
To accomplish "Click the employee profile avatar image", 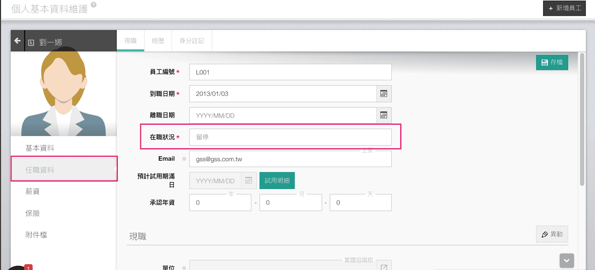I will click(x=64, y=93).
